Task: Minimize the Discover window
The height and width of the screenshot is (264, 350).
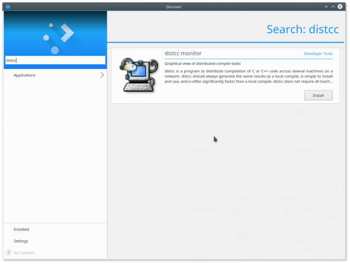Action: (x=326, y=7)
